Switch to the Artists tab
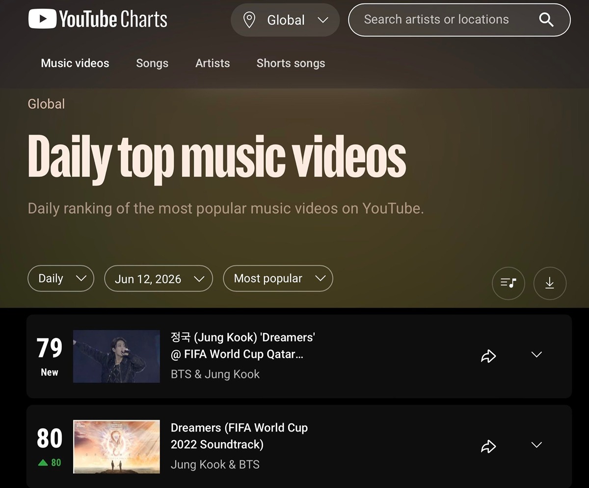 (213, 63)
